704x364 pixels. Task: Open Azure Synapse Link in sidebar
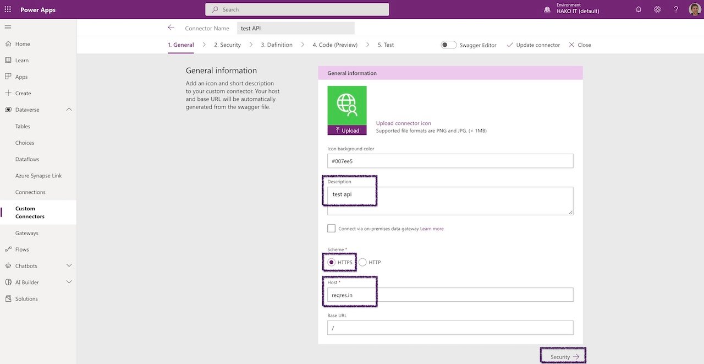[38, 176]
